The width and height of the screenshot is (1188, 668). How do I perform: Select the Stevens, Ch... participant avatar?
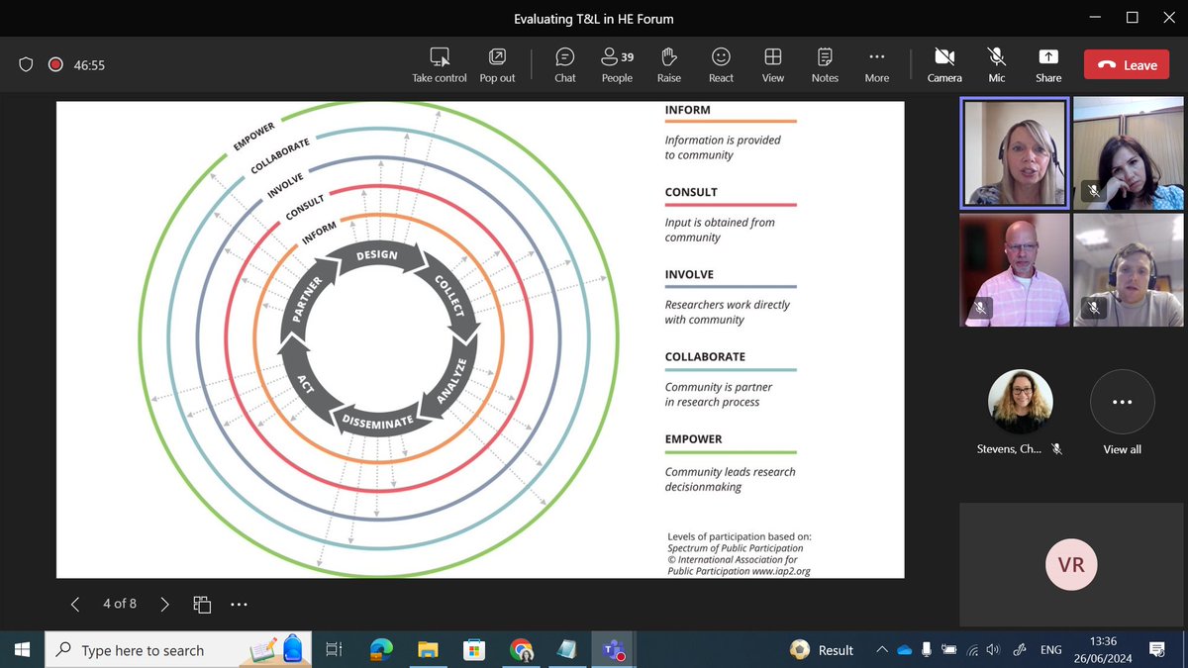(x=1021, y=401)
